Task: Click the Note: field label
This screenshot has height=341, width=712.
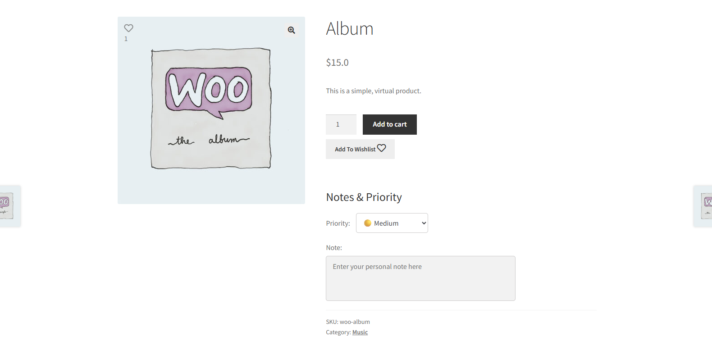Action: [334, 248]
